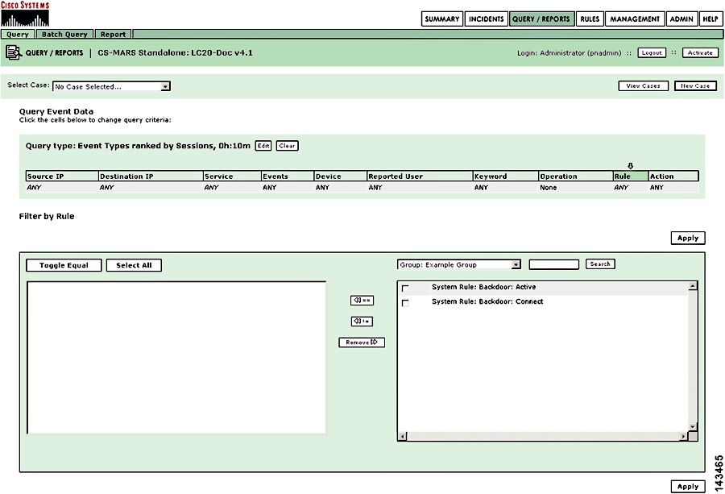This screenshot has width=725, height=494.
Task: Check System Rule: Backdoor: Connect checkbox
Action: pyautogui.click(x=405, y=303)
